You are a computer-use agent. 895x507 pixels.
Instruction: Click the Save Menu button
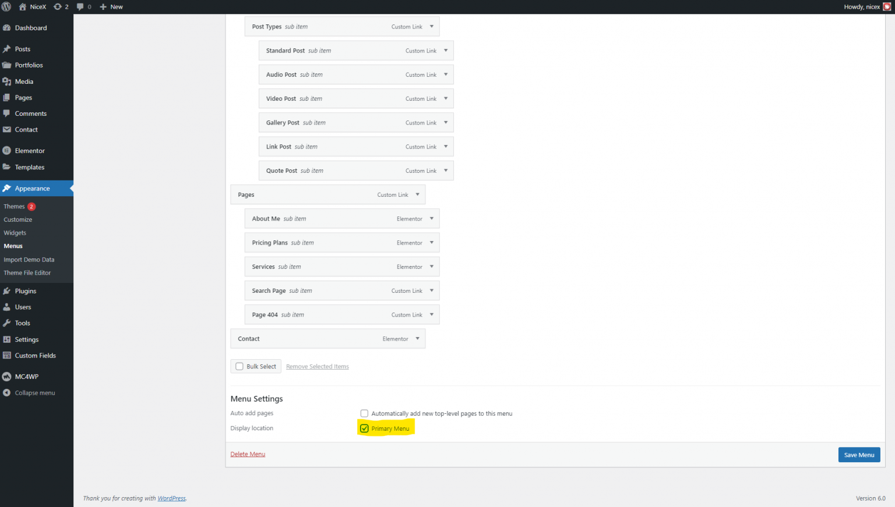[859, 455]
